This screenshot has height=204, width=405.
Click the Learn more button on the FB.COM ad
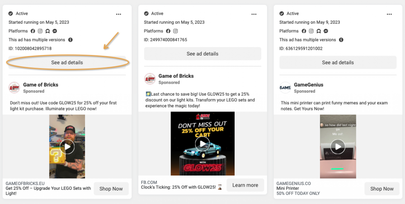coord(245,185)
